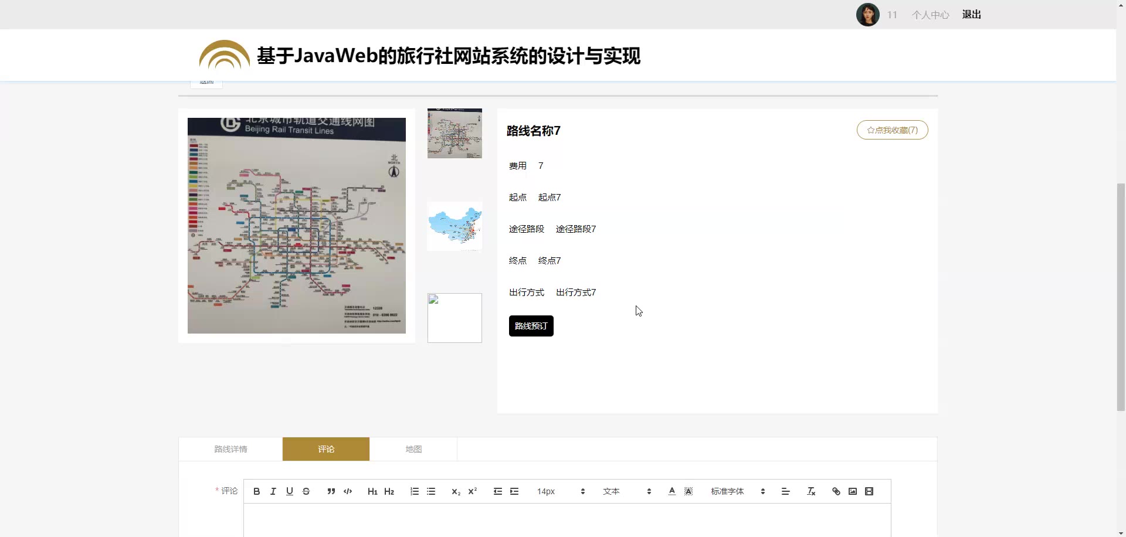Clear formatting in comment editor
1126x537 pixels.
pos(810,491)
